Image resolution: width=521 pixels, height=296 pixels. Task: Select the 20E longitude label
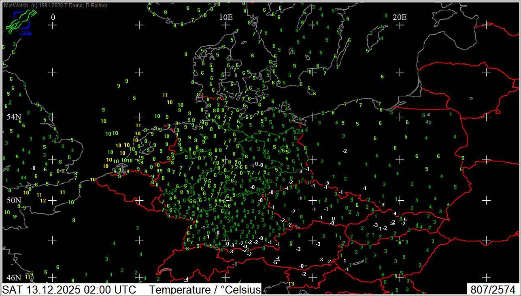(400, 17)
